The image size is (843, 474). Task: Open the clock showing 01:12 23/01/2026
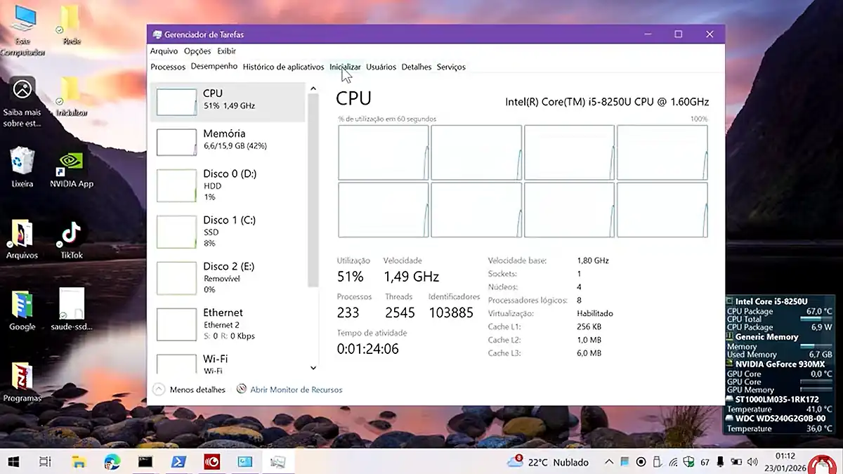pos(784,461)
